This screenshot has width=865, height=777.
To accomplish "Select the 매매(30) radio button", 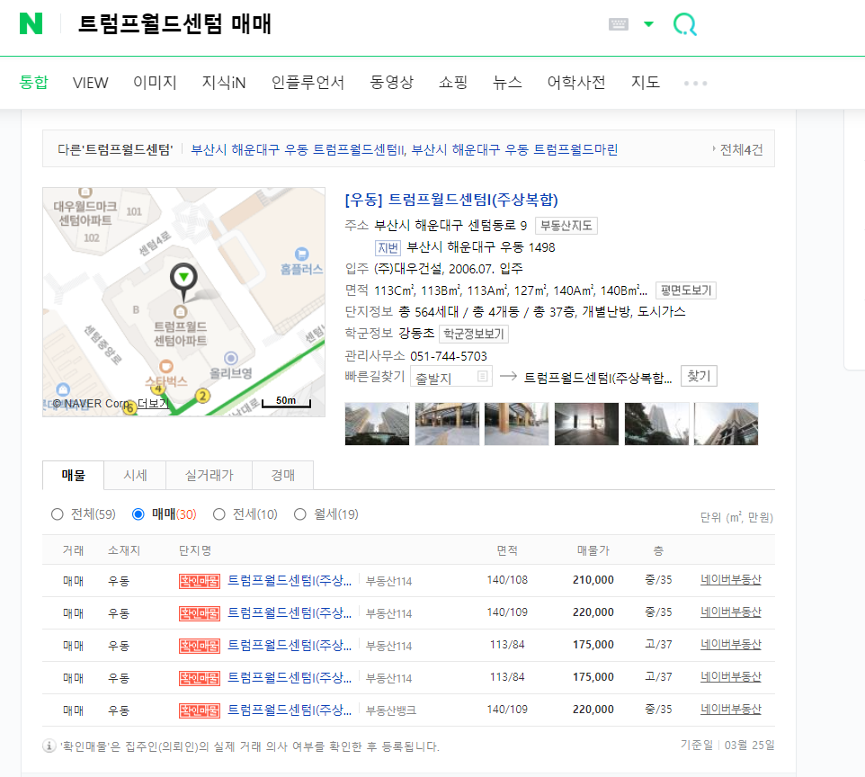I will tap(138, 514).
